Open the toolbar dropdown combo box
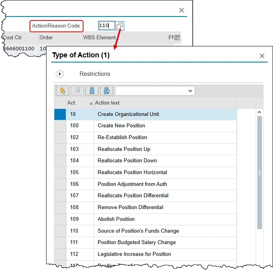 coord(155,91)
